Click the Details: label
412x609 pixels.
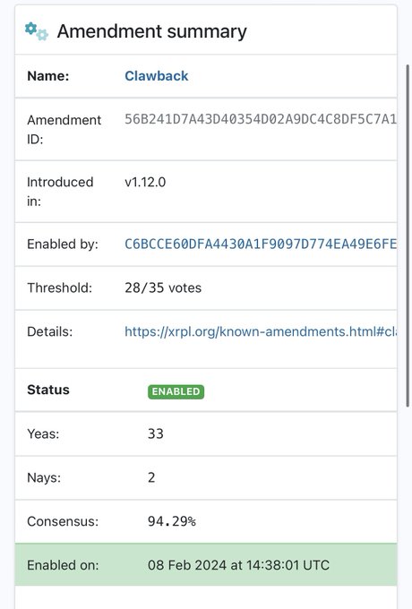point(49,331)
